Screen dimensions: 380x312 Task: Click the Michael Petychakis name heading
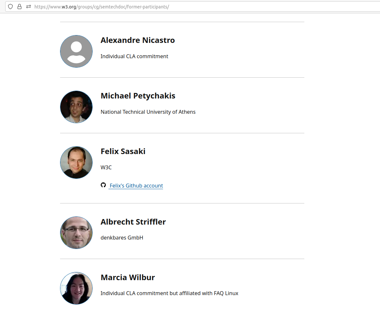[x=138, y=96]
